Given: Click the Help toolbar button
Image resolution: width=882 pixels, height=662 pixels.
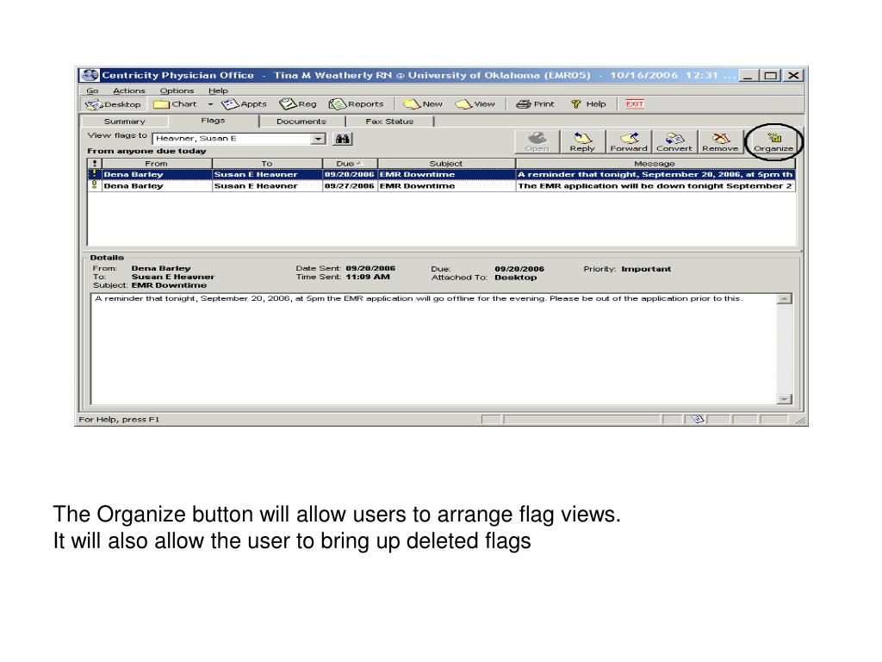Looking at the screenshot, I should coord(588,104).
